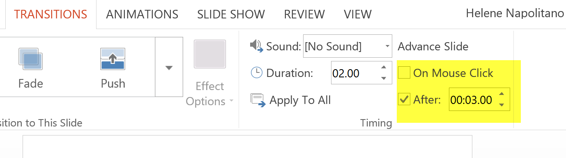Open the Effect Options dropdown arrow

(231, 102)
